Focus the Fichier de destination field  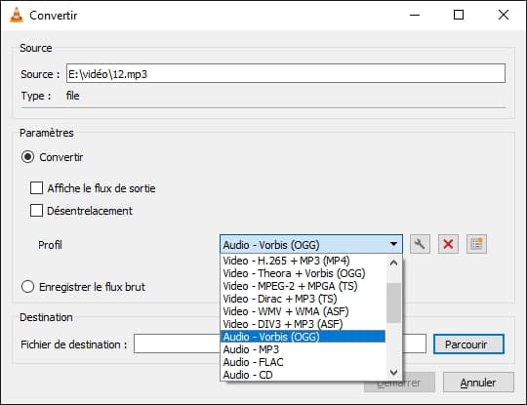click(280, 344)
